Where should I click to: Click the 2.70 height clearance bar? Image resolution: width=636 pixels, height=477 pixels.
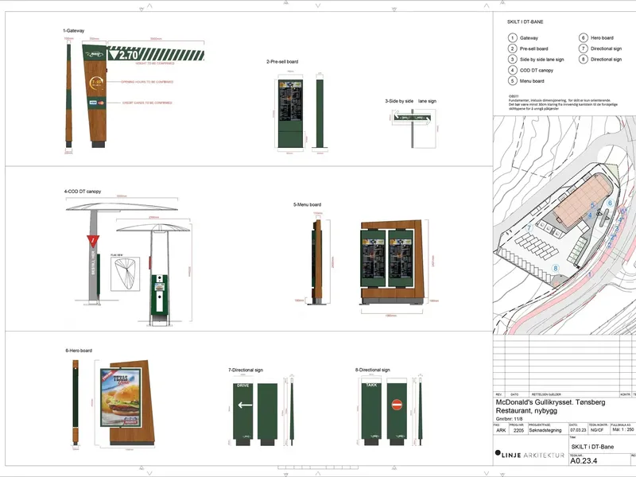[x=155, y=54]
